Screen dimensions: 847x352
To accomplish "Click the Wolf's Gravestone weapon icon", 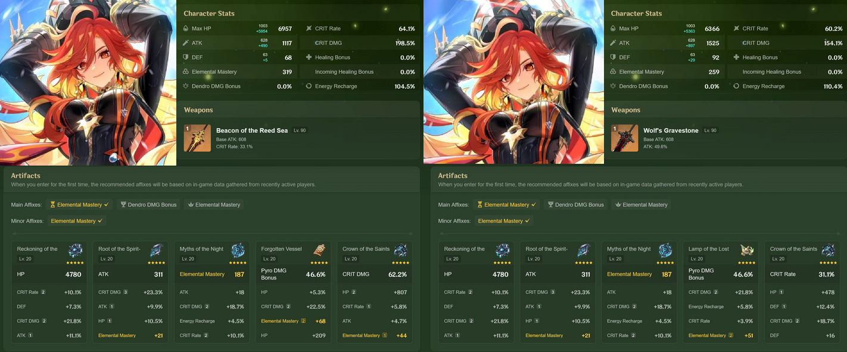I will (624, 138).
